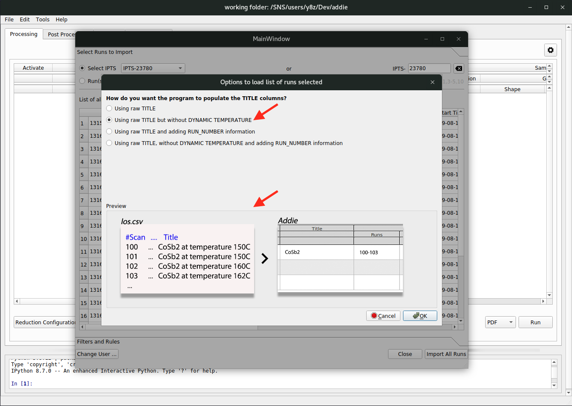Select without DYNAMIC TEMPERATURE and RUN_NUMBER option
The image size is (572, 406).
[110, 143]
